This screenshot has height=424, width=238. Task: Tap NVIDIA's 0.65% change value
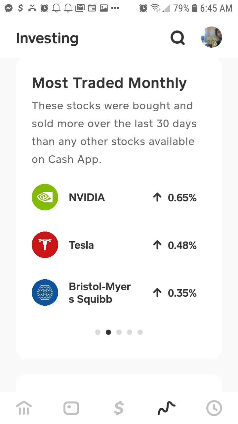coord(182,198)
